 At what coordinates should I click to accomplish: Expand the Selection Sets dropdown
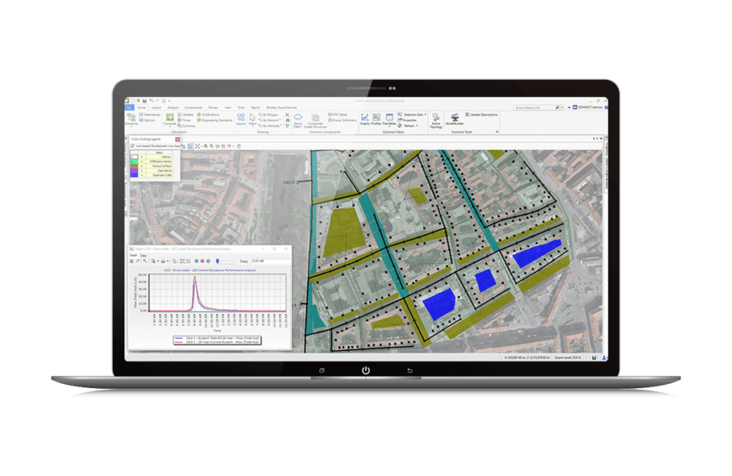point(415,114)
